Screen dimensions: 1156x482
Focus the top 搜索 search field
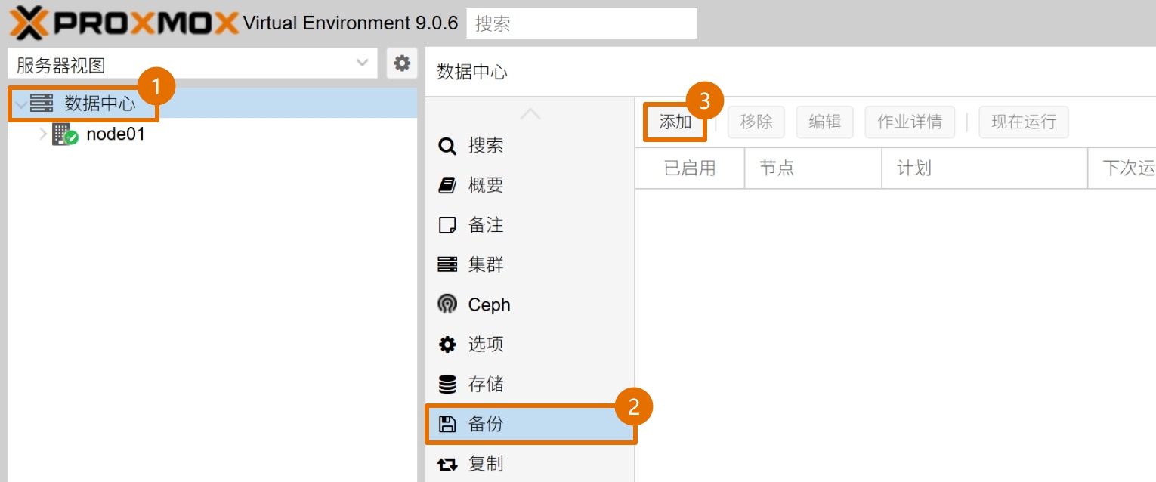582,23
